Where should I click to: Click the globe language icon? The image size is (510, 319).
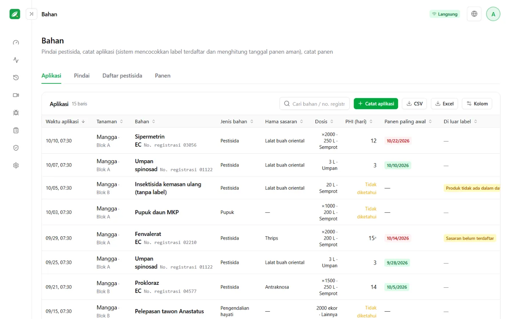[x=474, y=14]
